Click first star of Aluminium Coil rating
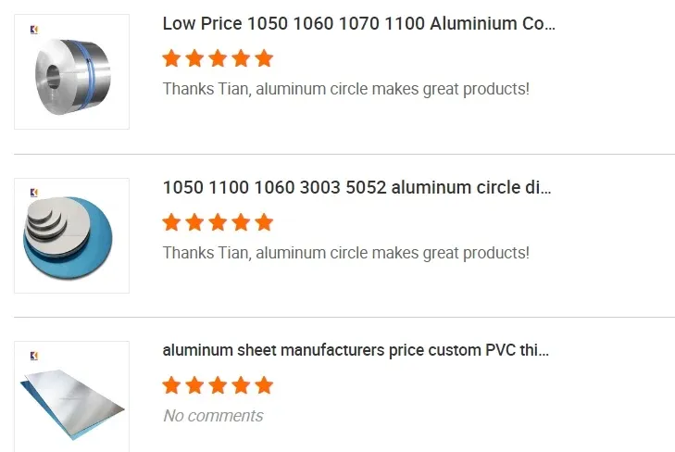This screenshot has width=675, height=452. click(x=171, y=59)
